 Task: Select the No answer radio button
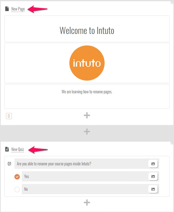(17, 189)
